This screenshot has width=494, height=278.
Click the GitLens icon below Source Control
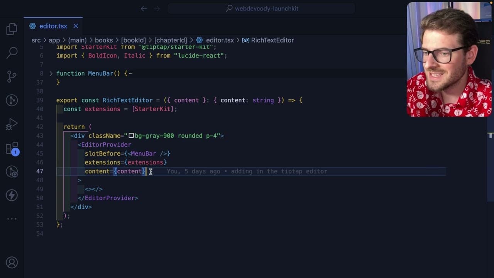tap(12, 100)
